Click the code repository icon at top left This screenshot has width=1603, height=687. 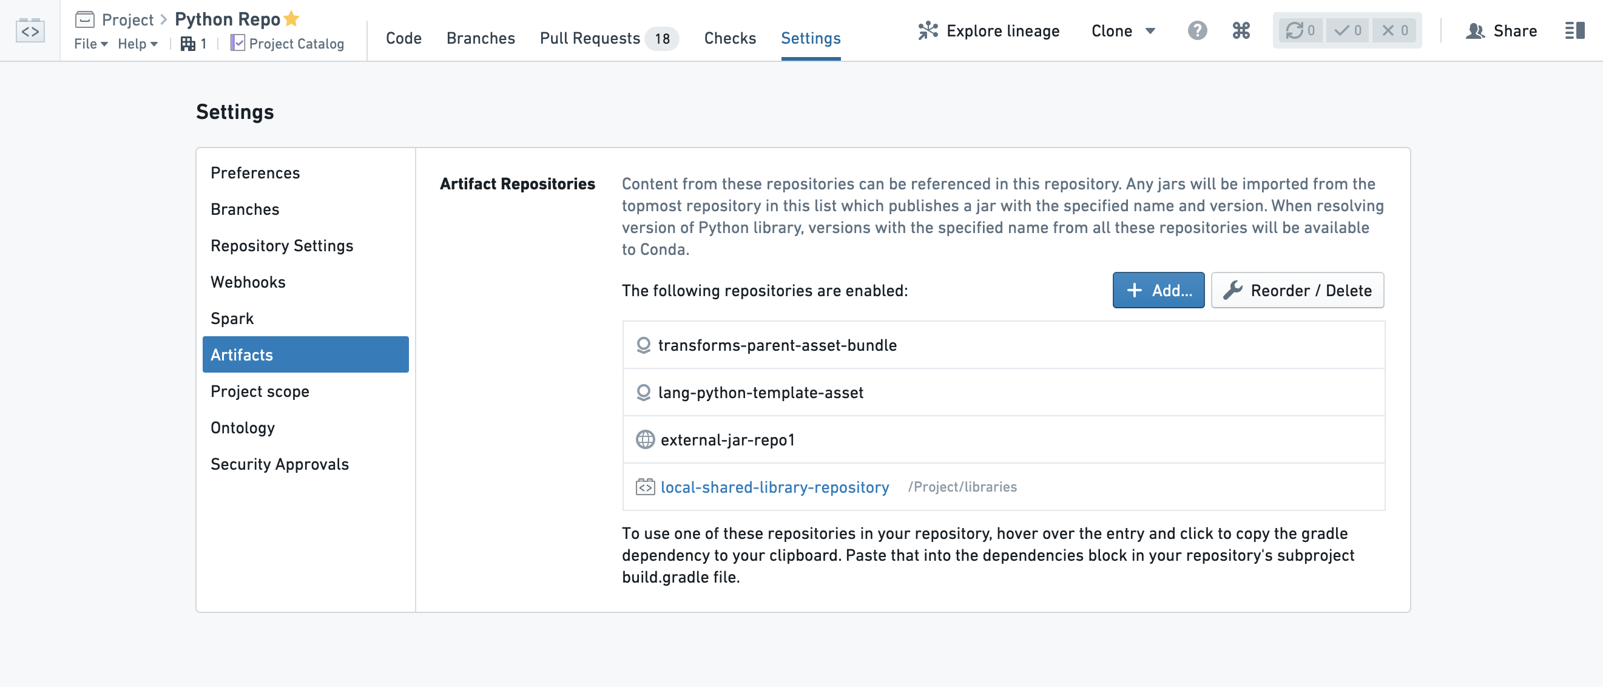click(30, 30)
